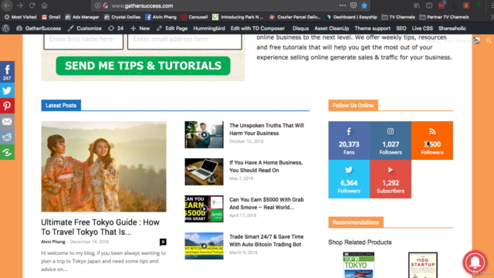Click Edit Page in admin bar
Image resolution: width=494 pixels, height=278 pixels.
click(x=172, y=29)
